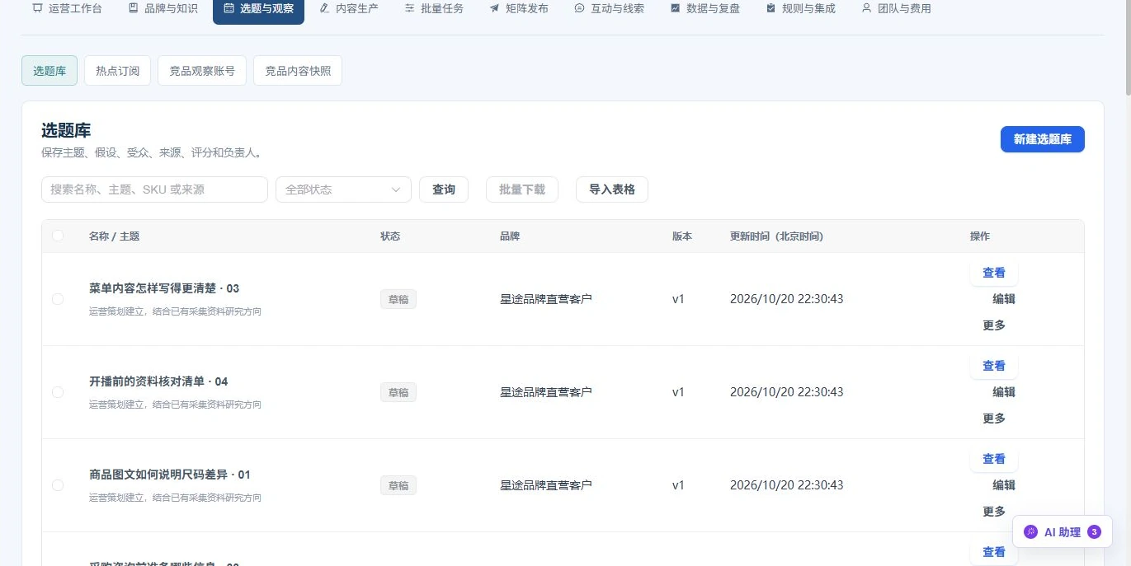
Task: Click the chat bubble icon beside 互动与线索
Action: (579, 8)
